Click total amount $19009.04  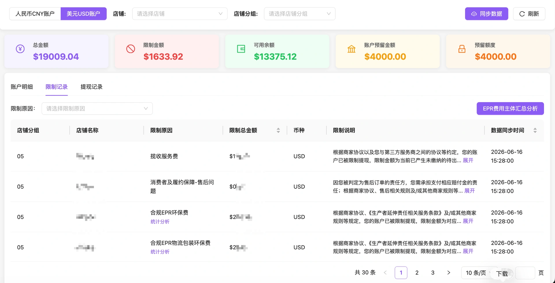click(56, 57)
